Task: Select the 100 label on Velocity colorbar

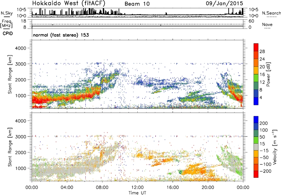Action: [264, 130]
